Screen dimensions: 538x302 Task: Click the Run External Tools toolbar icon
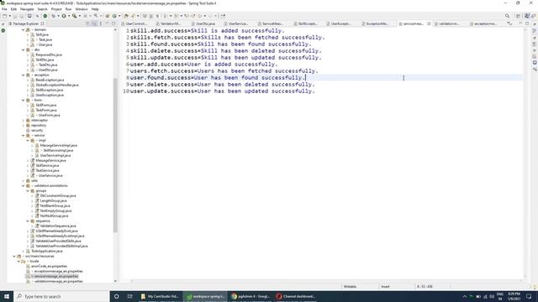pyautogui.click(x=74, y=16)
